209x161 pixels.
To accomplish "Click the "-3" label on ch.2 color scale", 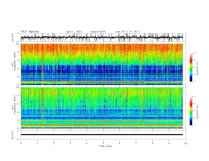I will 194,97.
